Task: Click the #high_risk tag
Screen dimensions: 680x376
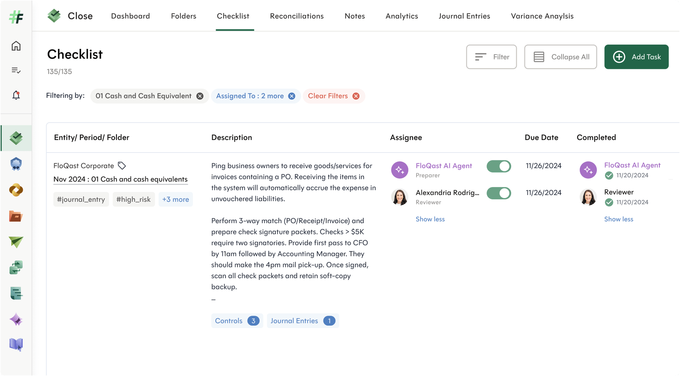Action: [x=133, y=199]
